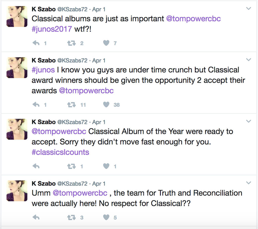Open the #classicslcounts hashtag link
The width and height of the screenshot is (258, 229).
pyautogui.click(x=60, y=152)
